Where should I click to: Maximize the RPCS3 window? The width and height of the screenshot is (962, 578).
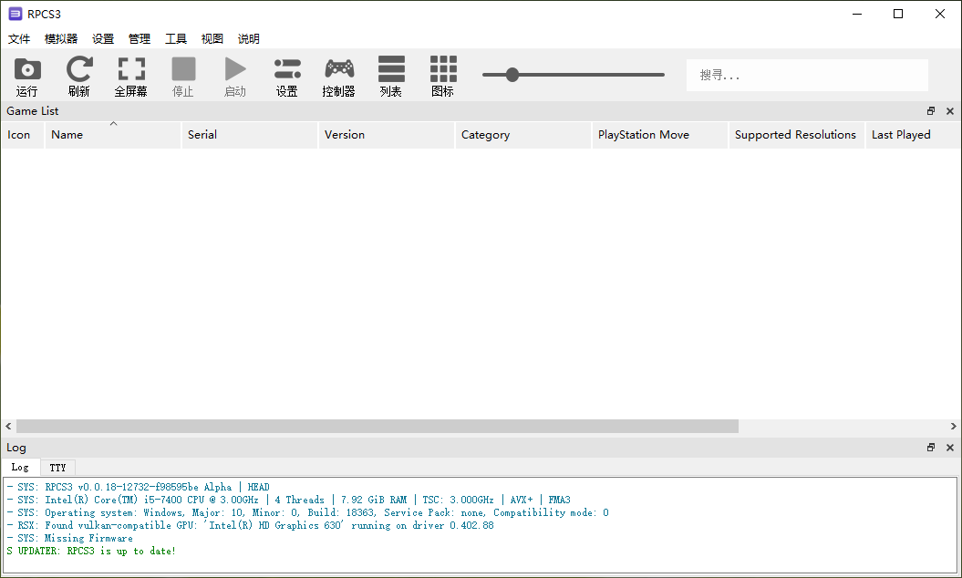tap(898, 14)
